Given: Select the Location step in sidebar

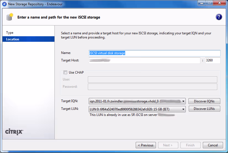Looking at the screenshot, I should (13, 39).
